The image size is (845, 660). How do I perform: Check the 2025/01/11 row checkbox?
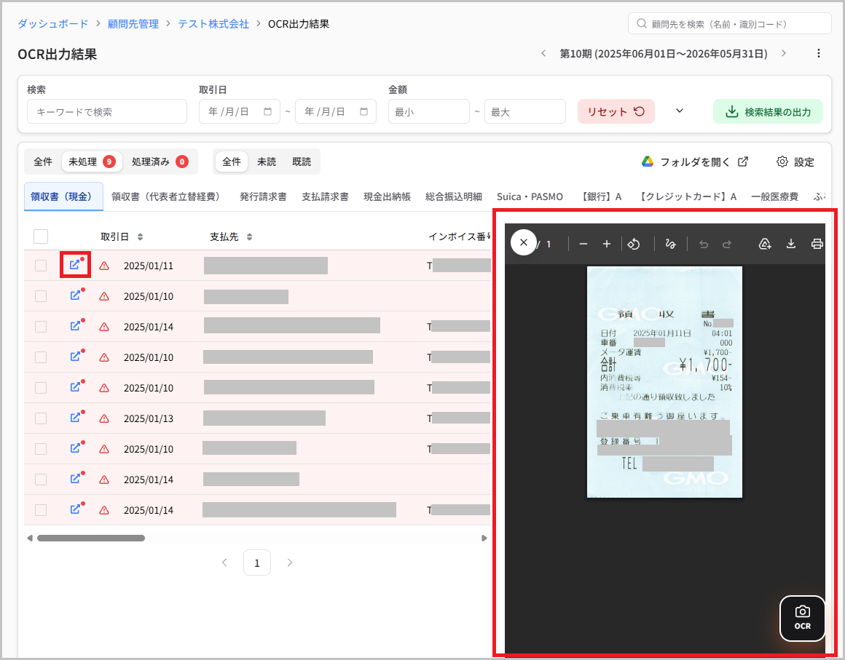[41, 266]
